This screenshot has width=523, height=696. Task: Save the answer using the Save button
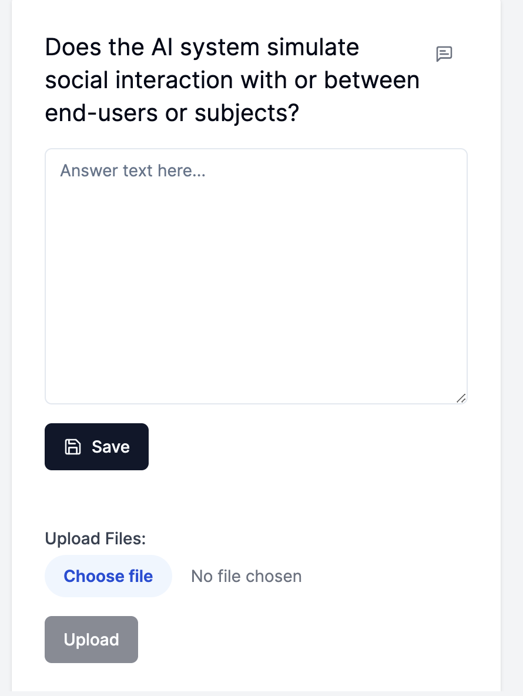pos(96,447)
